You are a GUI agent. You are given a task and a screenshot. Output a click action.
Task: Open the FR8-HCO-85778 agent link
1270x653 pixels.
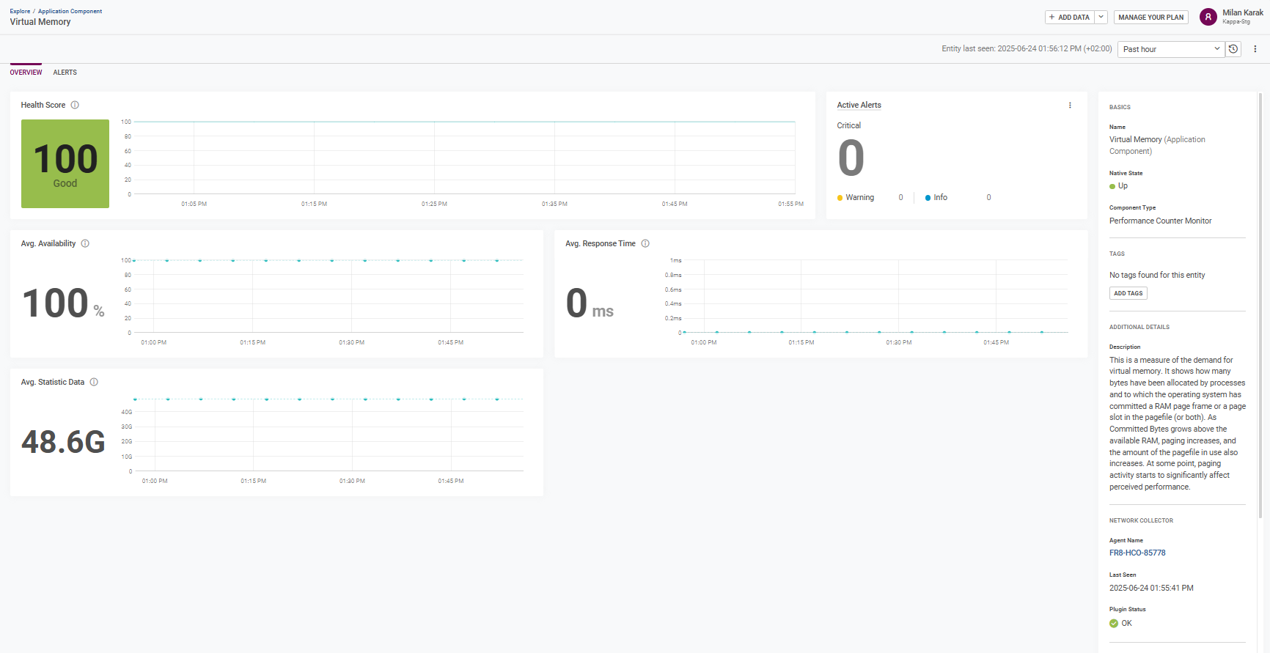(1137, 553)
